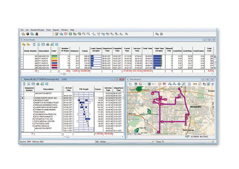The height and width of the screenshot is (169, 239).
Task: Click the print icon in Active Routes toolbar
Action: pyautogui.click(x=48, y=44)
